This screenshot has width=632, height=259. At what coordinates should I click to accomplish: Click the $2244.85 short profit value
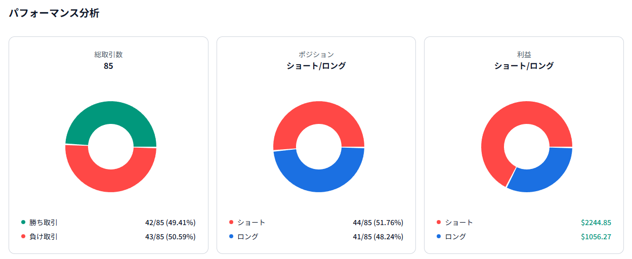596,222
